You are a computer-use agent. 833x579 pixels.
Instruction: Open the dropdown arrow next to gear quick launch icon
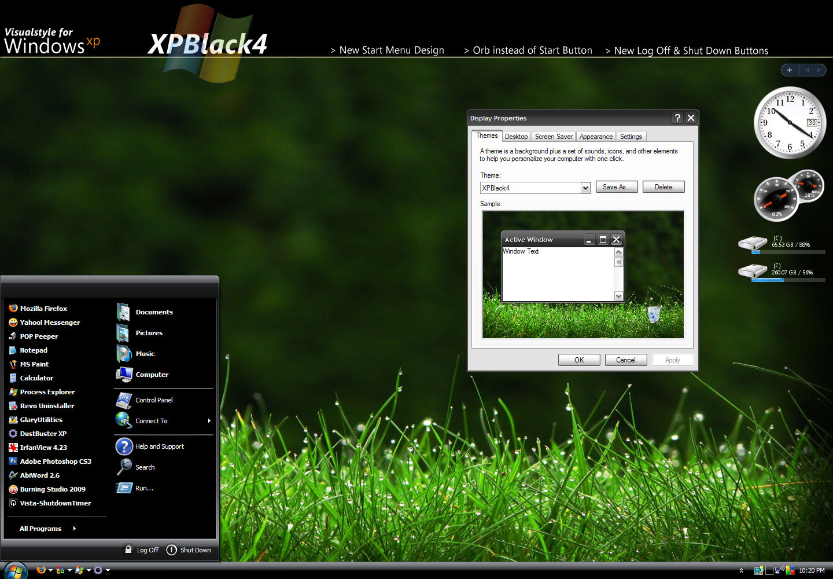108,570
